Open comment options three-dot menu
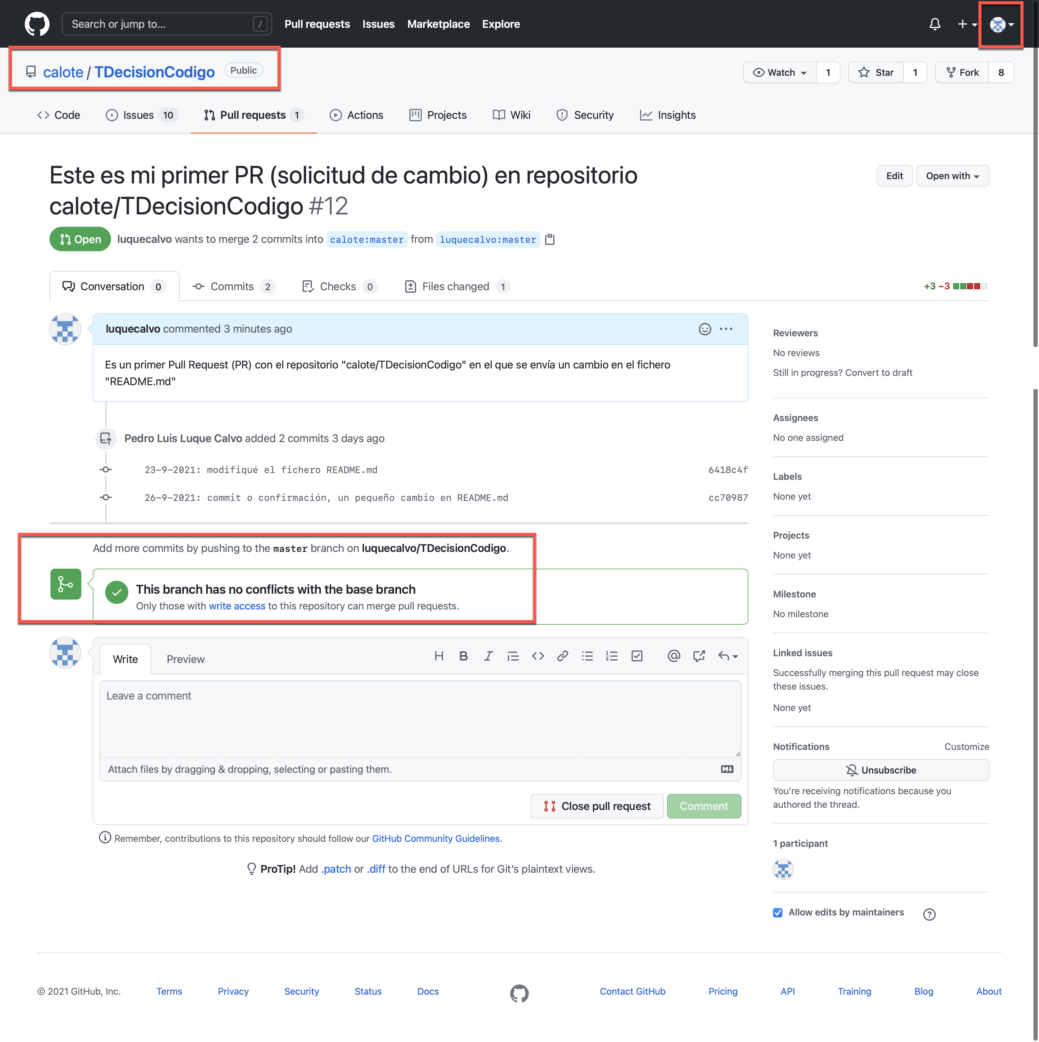Image resolution: width=1039 pixels, height=1042 pixels. point(726,329)
